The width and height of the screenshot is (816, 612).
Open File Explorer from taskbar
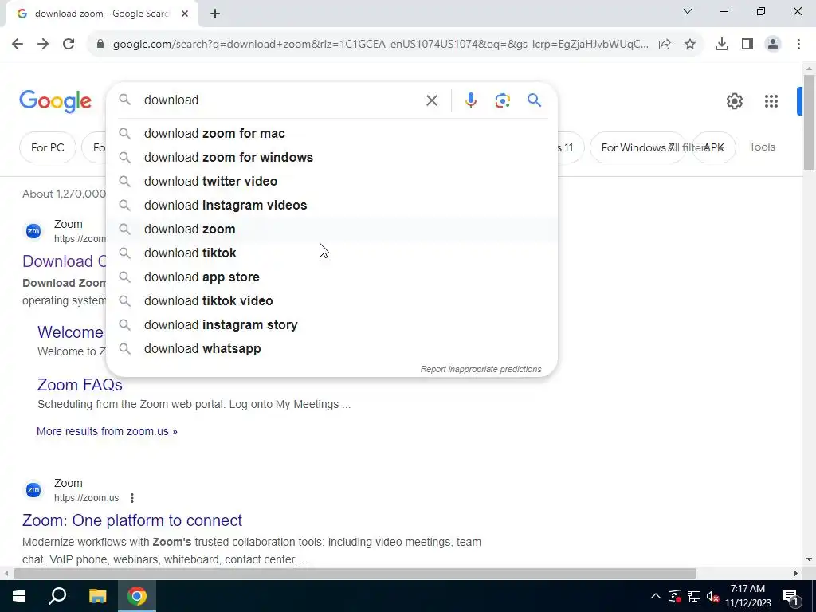click(x=97, y=596)
